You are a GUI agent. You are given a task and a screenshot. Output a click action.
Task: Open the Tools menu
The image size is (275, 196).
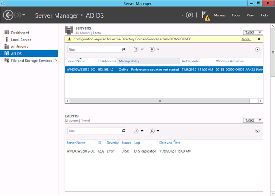pos(236,15)
